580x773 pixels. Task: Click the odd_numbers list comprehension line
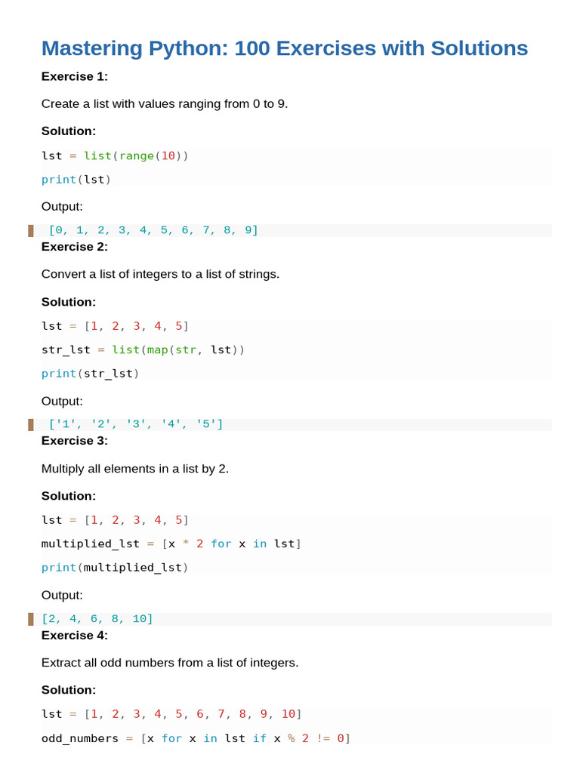pyautogui.click(x=196, y=738)
